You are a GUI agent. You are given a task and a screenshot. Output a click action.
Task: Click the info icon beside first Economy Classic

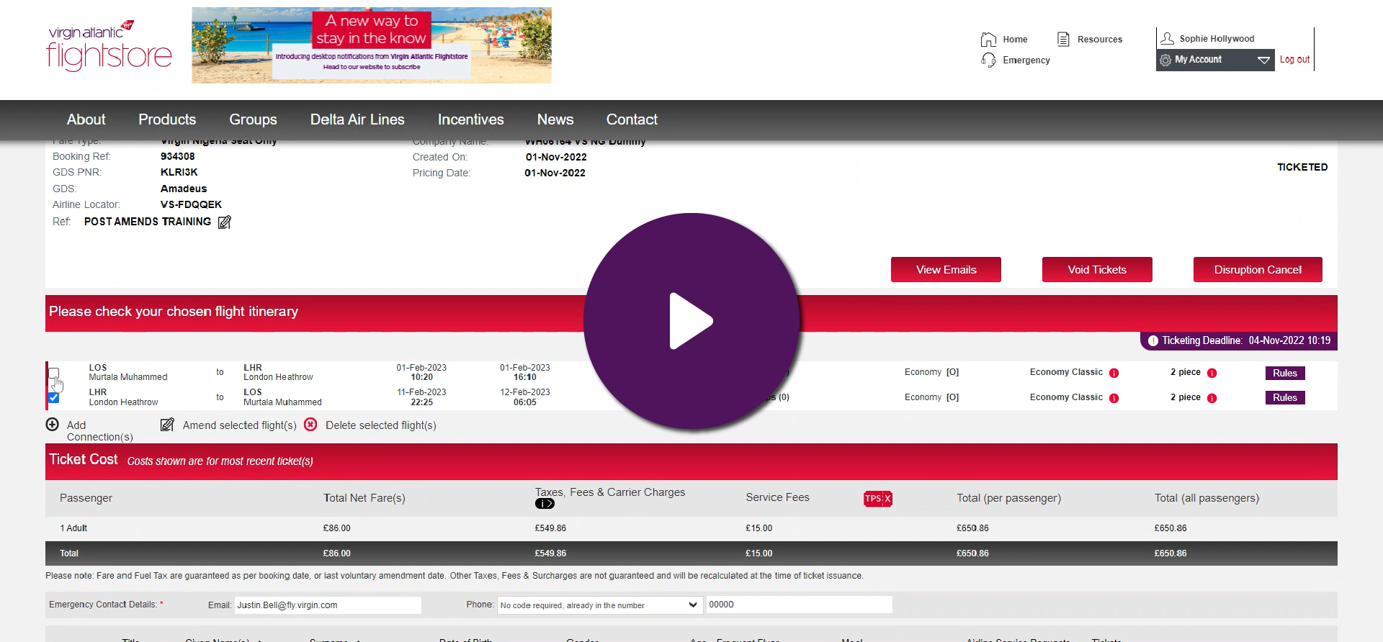[1114, 373]
